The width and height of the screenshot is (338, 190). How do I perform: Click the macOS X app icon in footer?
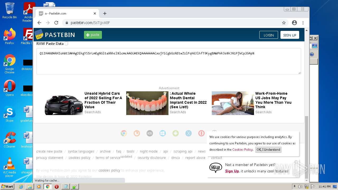pos(189,133)
